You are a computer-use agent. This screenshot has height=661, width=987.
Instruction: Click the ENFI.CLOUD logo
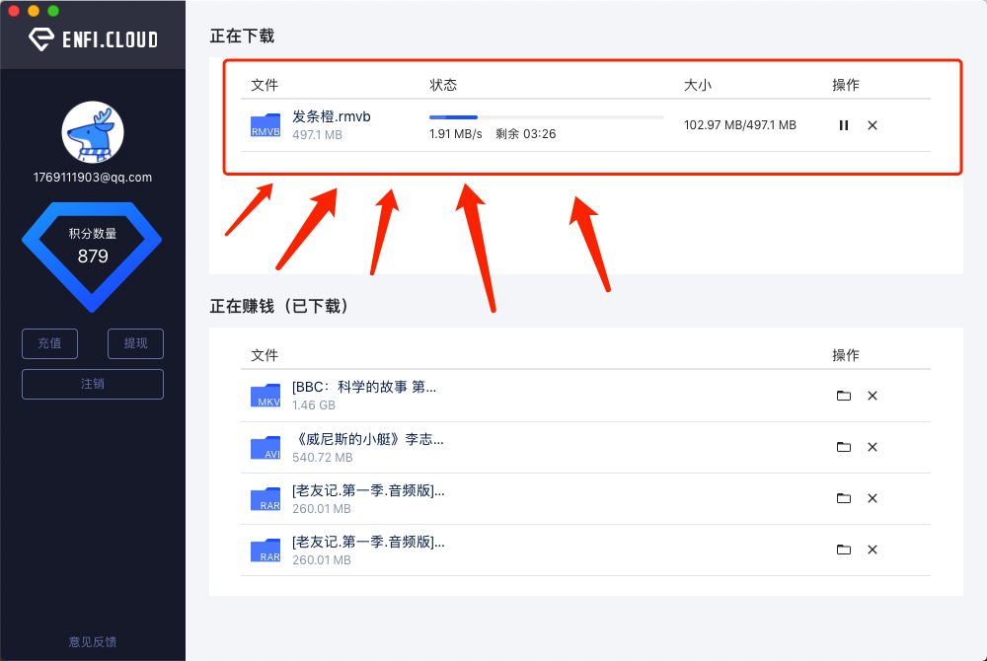click(93, 39)
